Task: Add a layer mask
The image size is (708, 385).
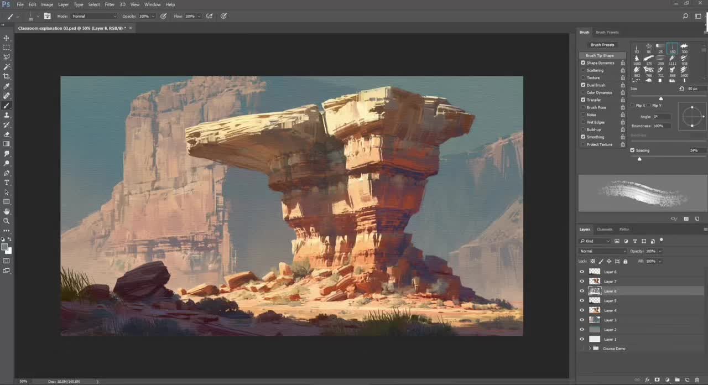Action: [657, 380]
